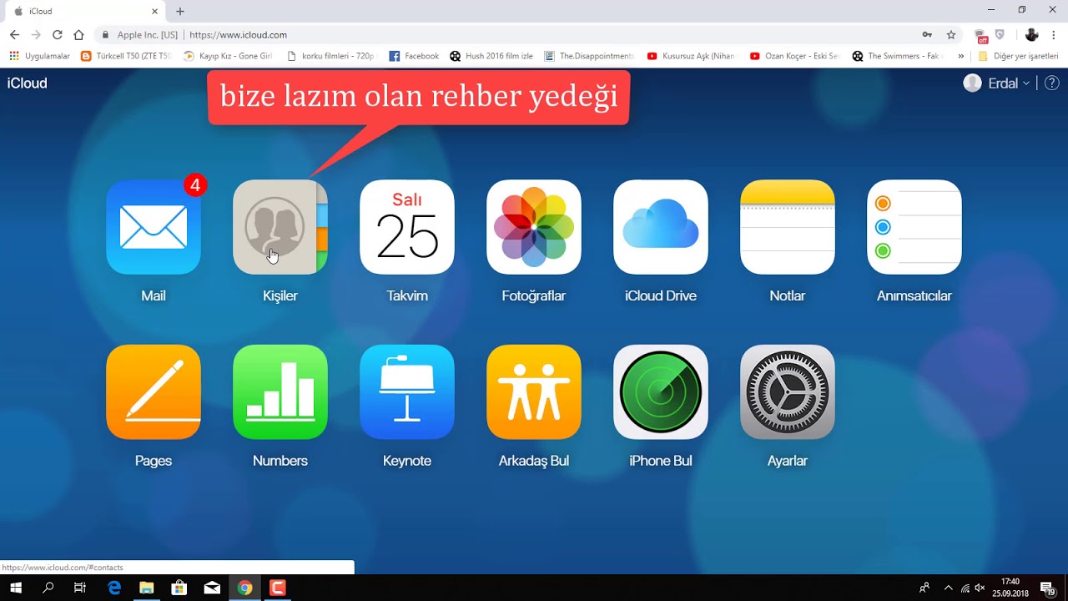Viewport: 1068px width, 601px height.
Task: Click the saved password key icon
Action: [x=927, y=35]
